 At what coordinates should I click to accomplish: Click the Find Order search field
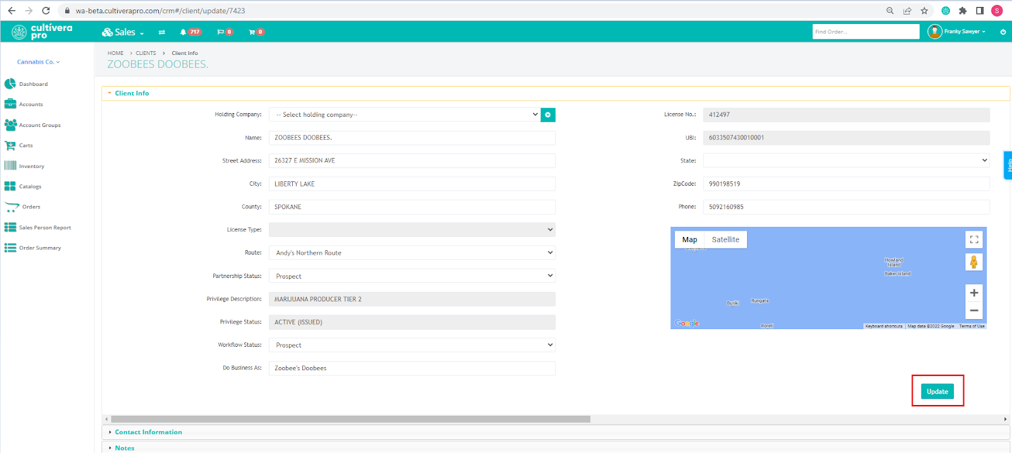[865, 32]
